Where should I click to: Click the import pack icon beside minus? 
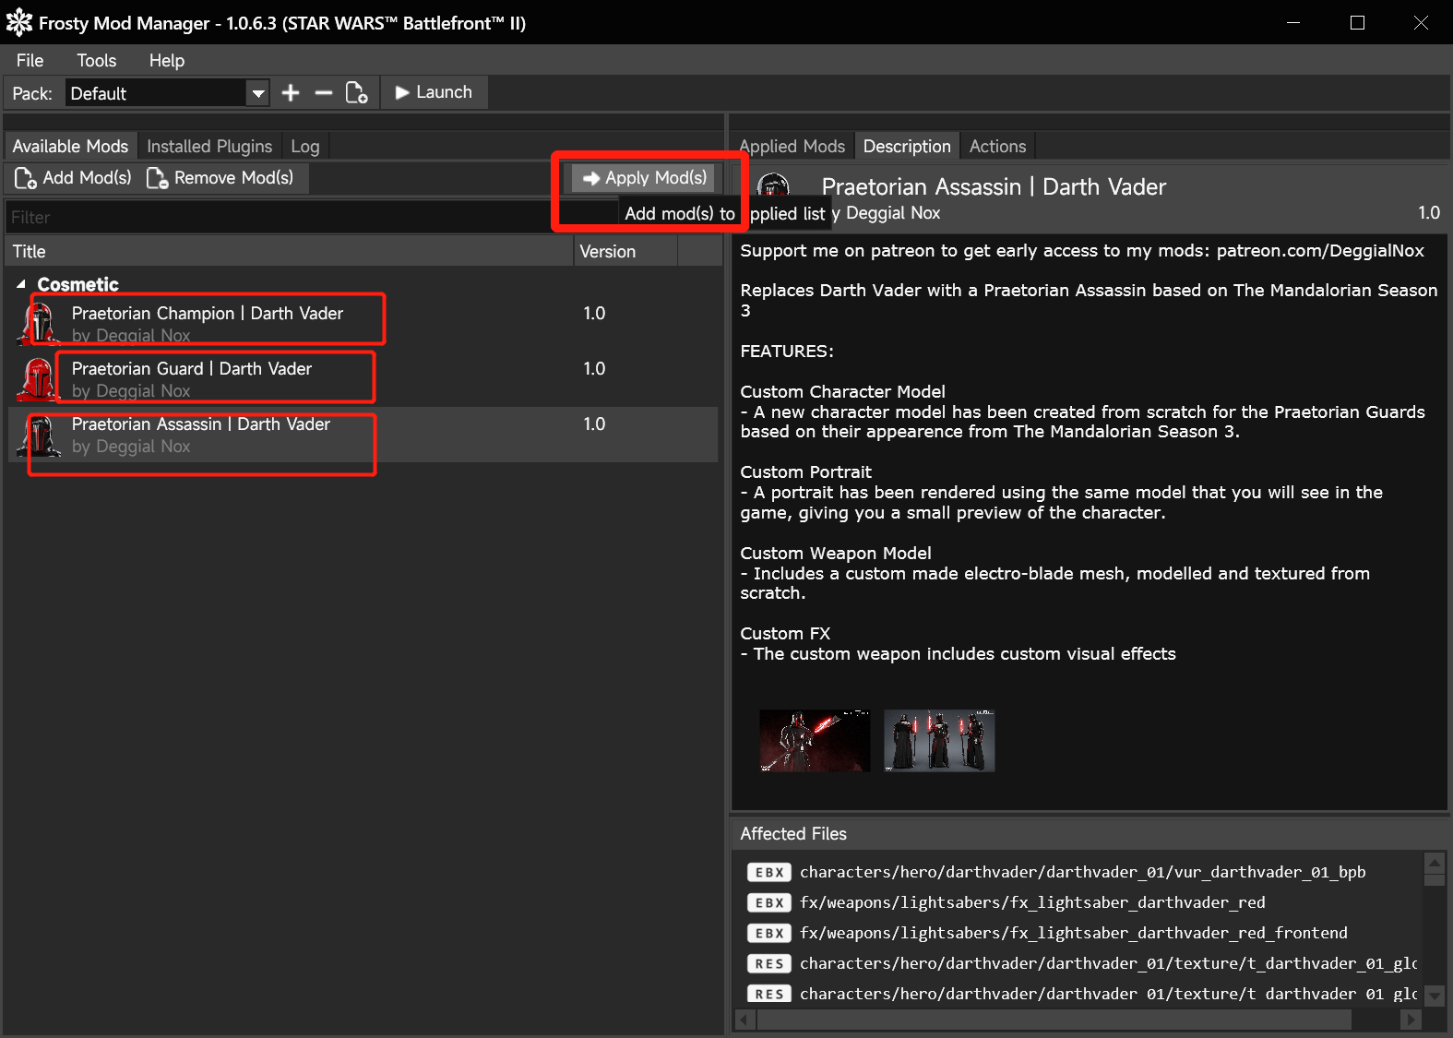point(356,93)
